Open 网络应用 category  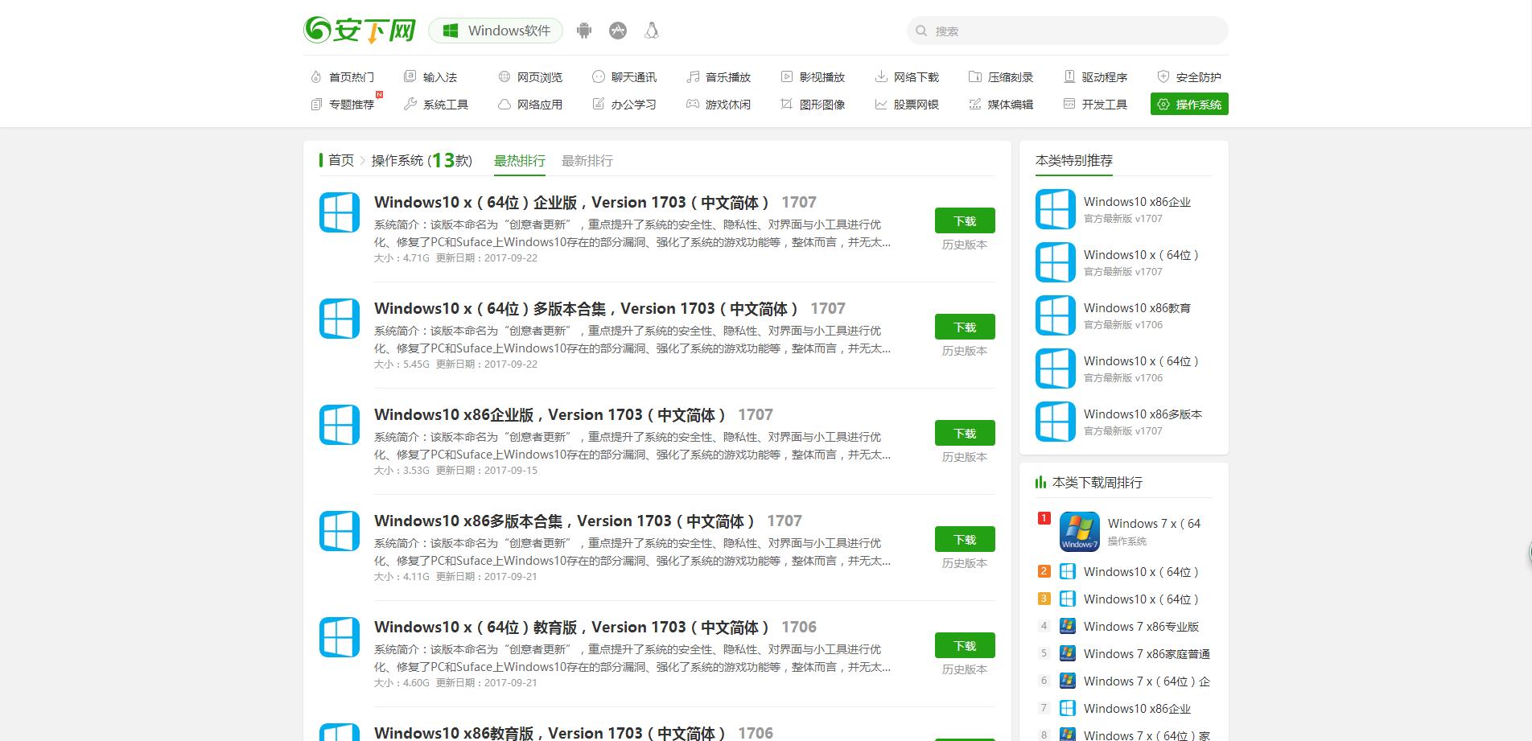(x=530, y=105)
